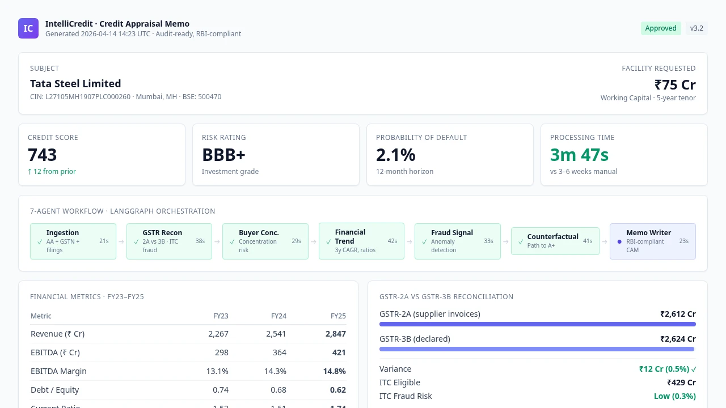
Task: Click the FY24 column header
Action: tap(278, 316)
